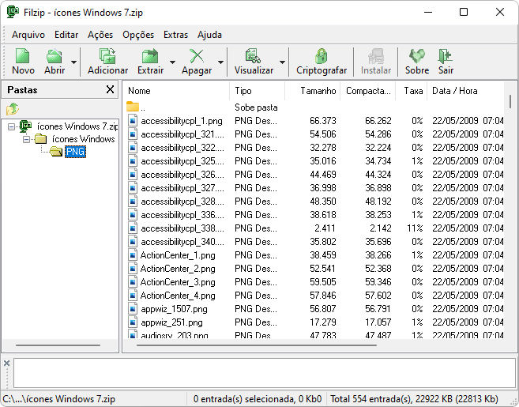519x407 pixels.
Task: Click the Instalar toolbar icon
Action: [376, 55]
